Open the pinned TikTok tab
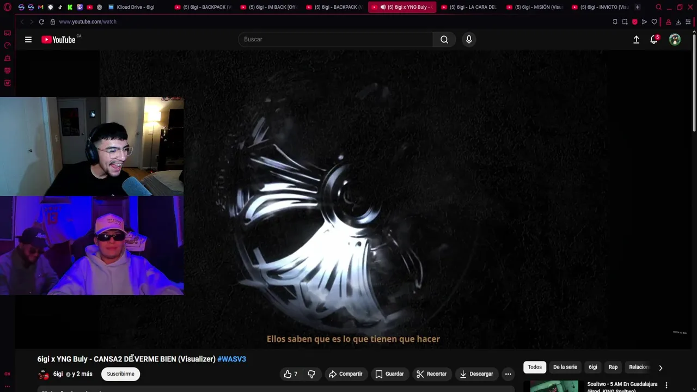697x392 pixels. pos(60,7)
